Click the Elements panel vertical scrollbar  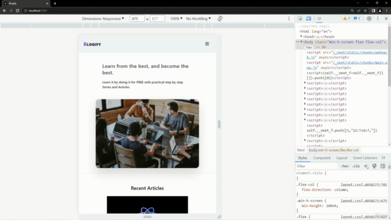click(389, 56)
